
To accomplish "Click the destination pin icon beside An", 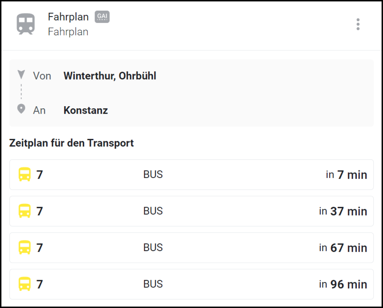I will pyautogui.click(x=21, y=109).
